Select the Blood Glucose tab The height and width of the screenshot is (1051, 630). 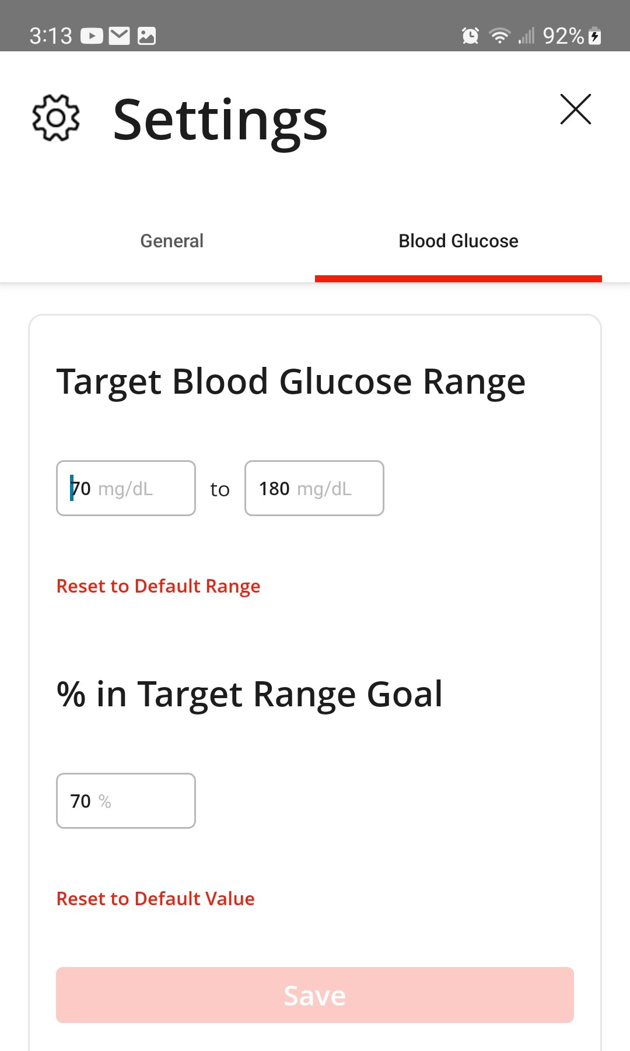pyautogui.click(x=459, y=241)
